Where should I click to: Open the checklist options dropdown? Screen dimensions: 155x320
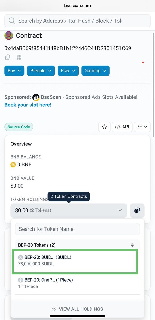click(142, 127)
